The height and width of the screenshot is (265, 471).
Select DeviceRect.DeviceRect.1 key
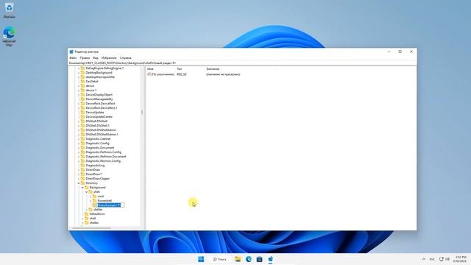click(x=102, y=108)
